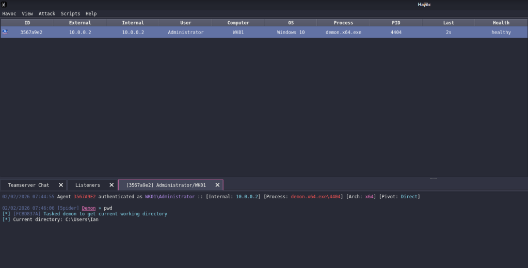Open the Havoc menu

tap(10, 13)
